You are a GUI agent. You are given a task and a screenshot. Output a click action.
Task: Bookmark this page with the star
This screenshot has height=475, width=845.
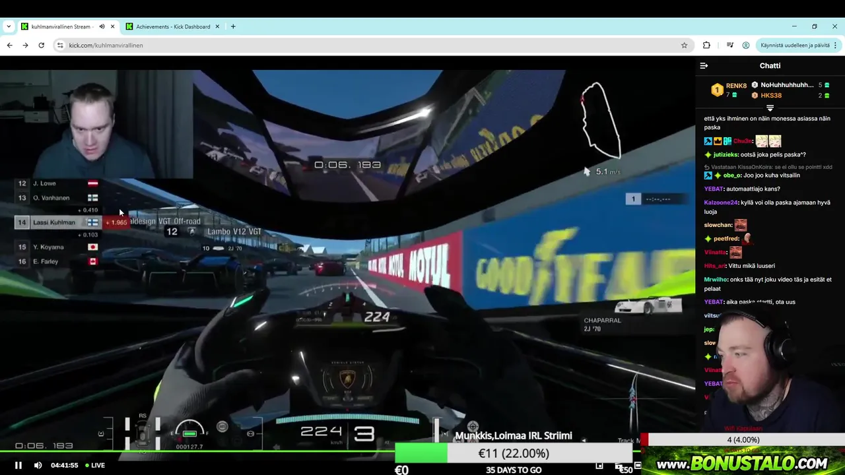click(684, 46)
